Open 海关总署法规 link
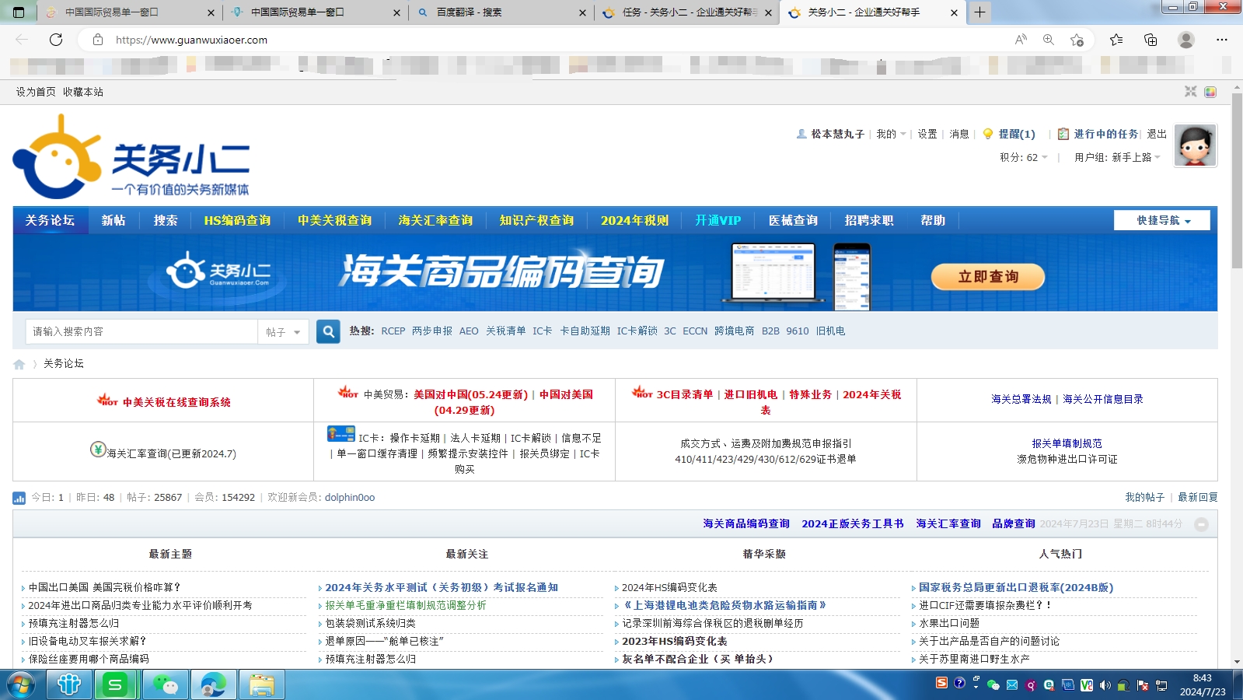This screenshot has height=700, width=1243. click(1021, 400)
